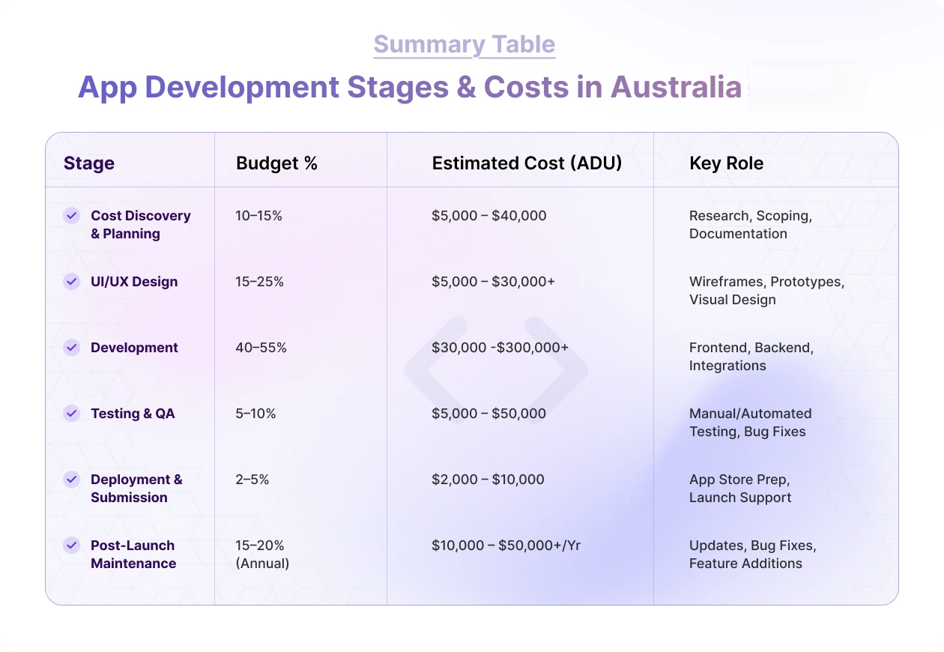Open the Summary Table underlined heading
Image resolution: width=944 pixels, height=652 pixels.
pos(465,44)
